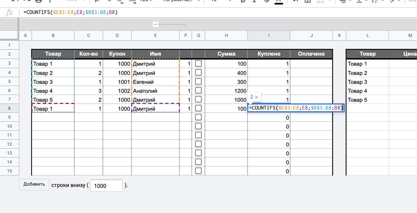The image size is (417, 213).
Task: Click the Кол-во header cell
Action: [89, 54]
